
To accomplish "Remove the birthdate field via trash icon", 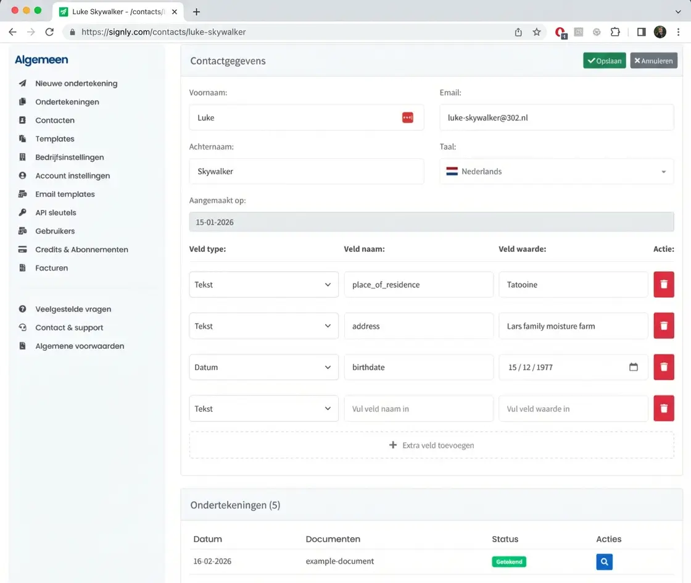I will [664, 367].
